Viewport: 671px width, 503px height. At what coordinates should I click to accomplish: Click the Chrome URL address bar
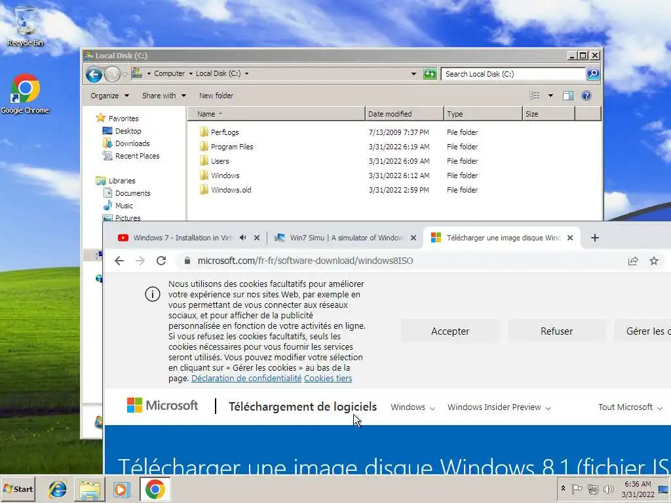(x=402, y=261)
